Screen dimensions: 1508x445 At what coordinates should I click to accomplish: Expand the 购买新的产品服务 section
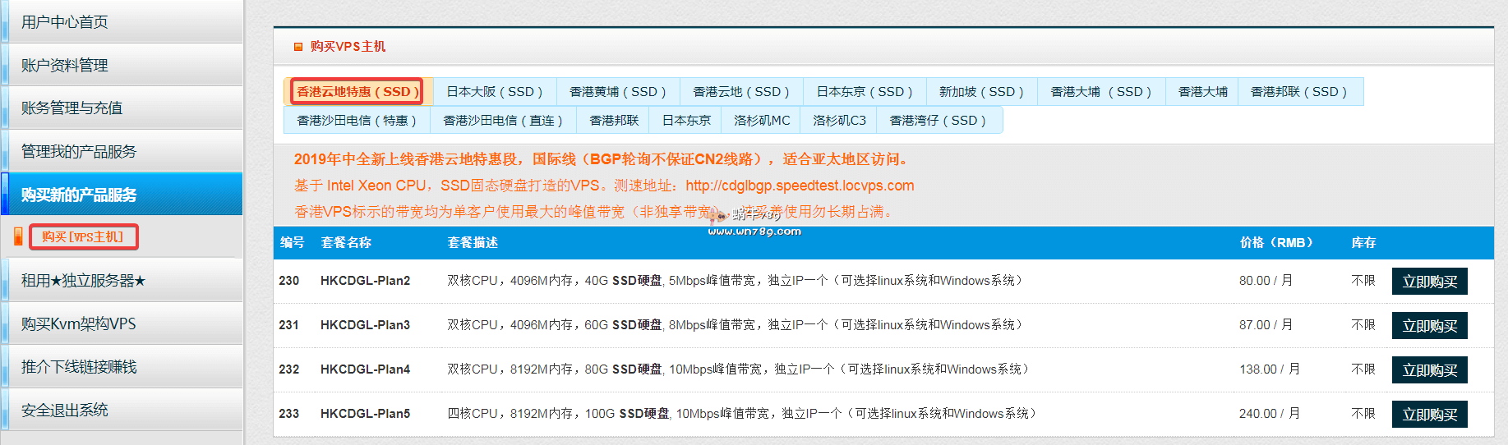pyautogui.click(x=79, y=195)
